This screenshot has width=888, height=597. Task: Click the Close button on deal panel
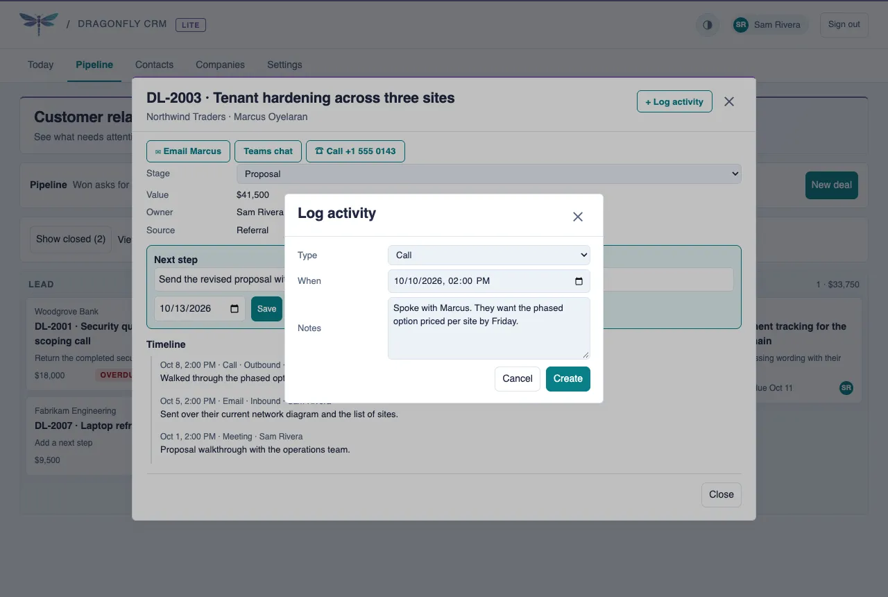(721, 495)
